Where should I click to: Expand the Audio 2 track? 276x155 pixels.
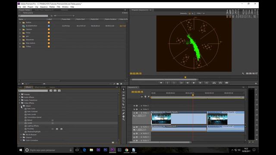141,133
